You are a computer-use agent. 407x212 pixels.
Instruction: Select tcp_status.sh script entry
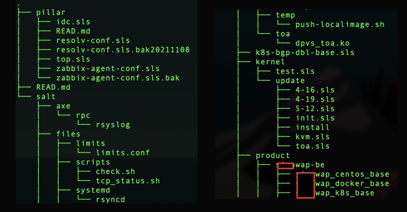128,181
